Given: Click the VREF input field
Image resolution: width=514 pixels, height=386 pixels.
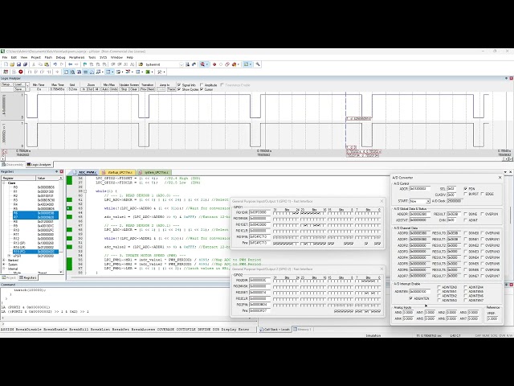Looking at the screenshot, I should (x=492, y=318).
